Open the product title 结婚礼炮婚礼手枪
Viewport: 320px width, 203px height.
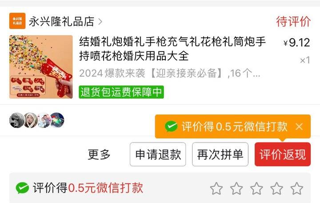[172, 49]
